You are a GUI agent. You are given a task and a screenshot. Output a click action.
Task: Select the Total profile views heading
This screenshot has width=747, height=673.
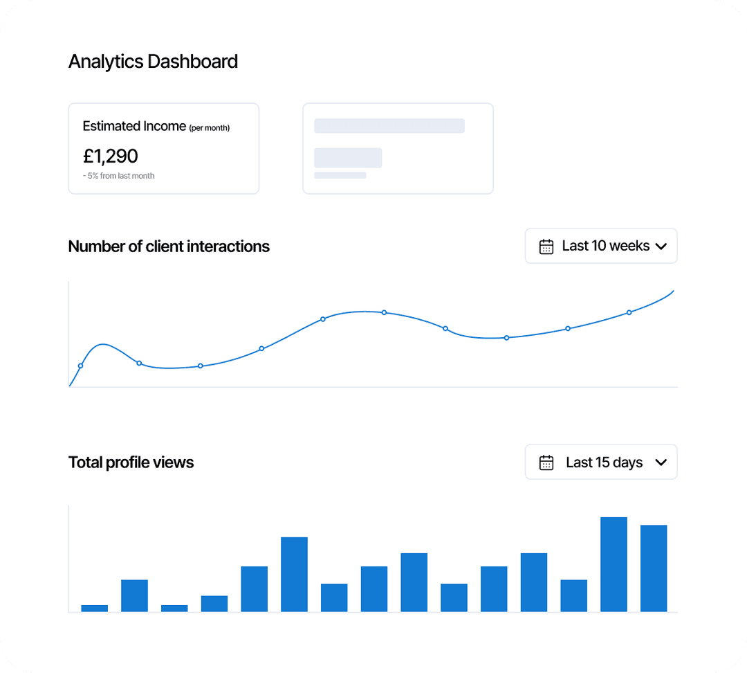point(131,463)
